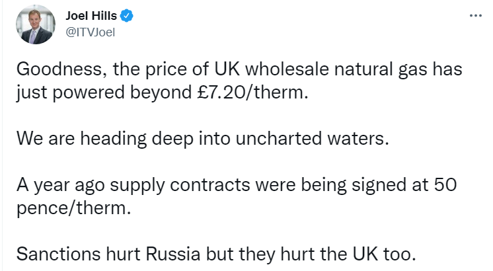Viewport: 493px width, 271px height.
Task: Open the three-dot more options menu
Action: pos(475,16)
